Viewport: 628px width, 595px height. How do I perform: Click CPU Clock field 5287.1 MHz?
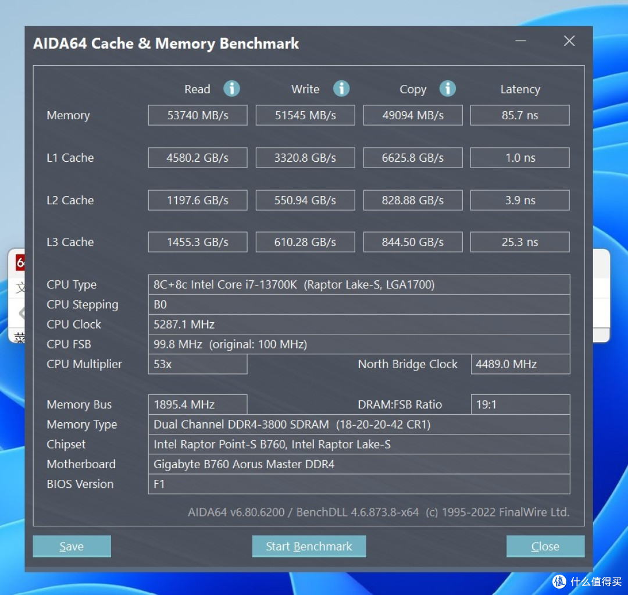click(x=359, y=324)
